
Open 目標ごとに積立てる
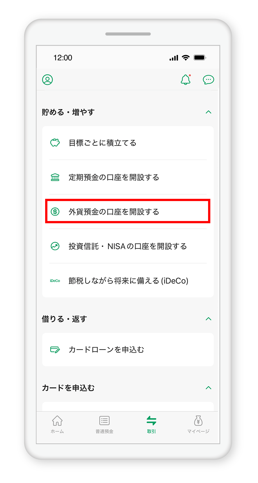(x=128, y=143)
